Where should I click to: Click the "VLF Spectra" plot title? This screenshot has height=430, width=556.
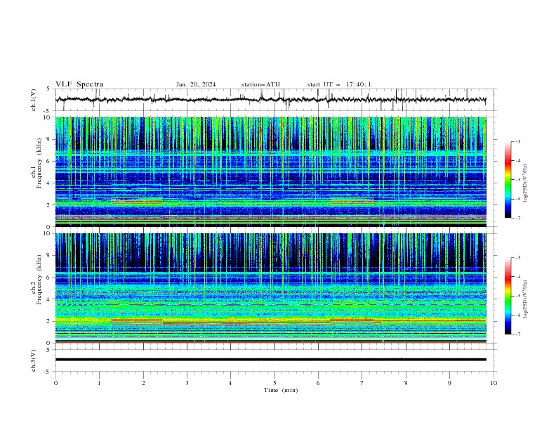(x=79, y=84)
